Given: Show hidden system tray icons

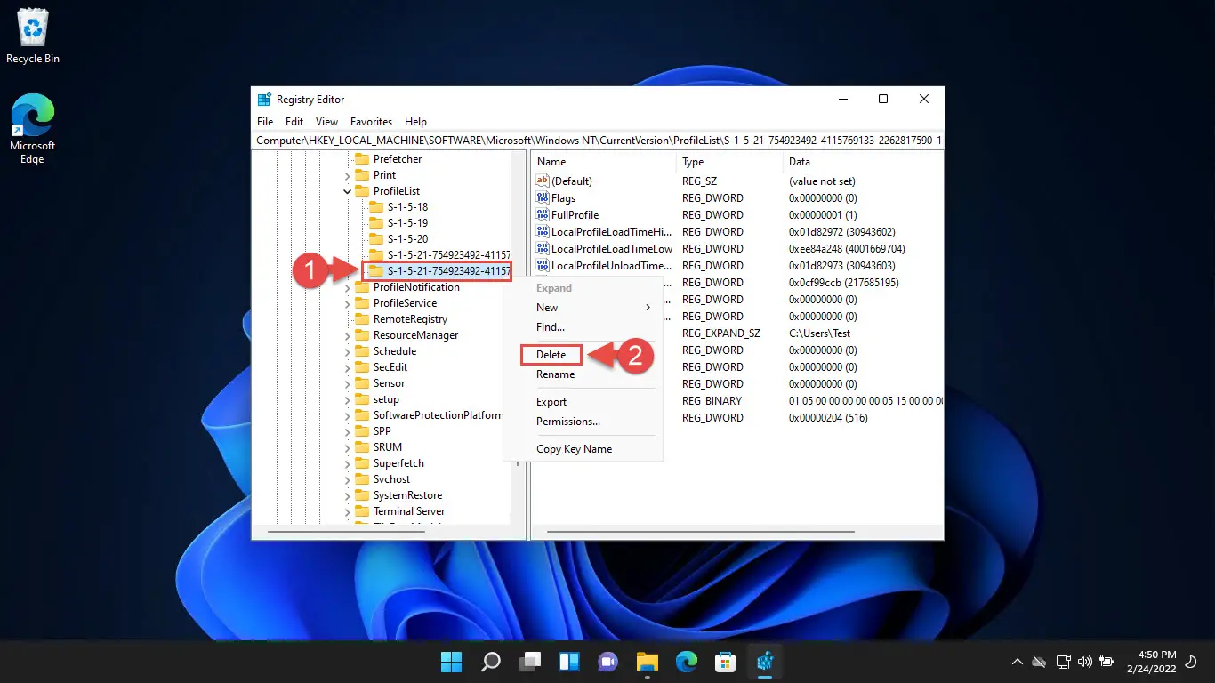Looking at the screenshot, I should pos(1018,662).
